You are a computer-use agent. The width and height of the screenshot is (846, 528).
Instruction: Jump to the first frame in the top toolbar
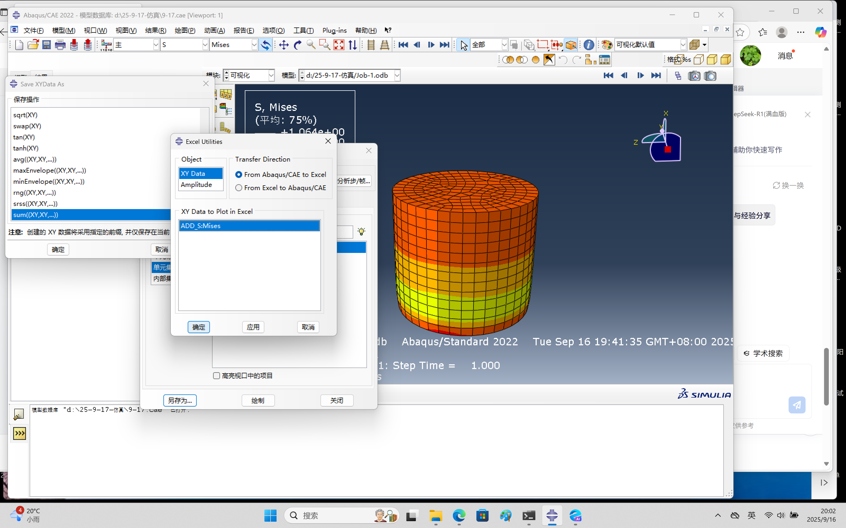pos(403,45)
